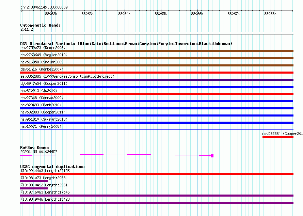
Task: Click the 2p11.2 cytogenetic band label
Action: [27, 29]
